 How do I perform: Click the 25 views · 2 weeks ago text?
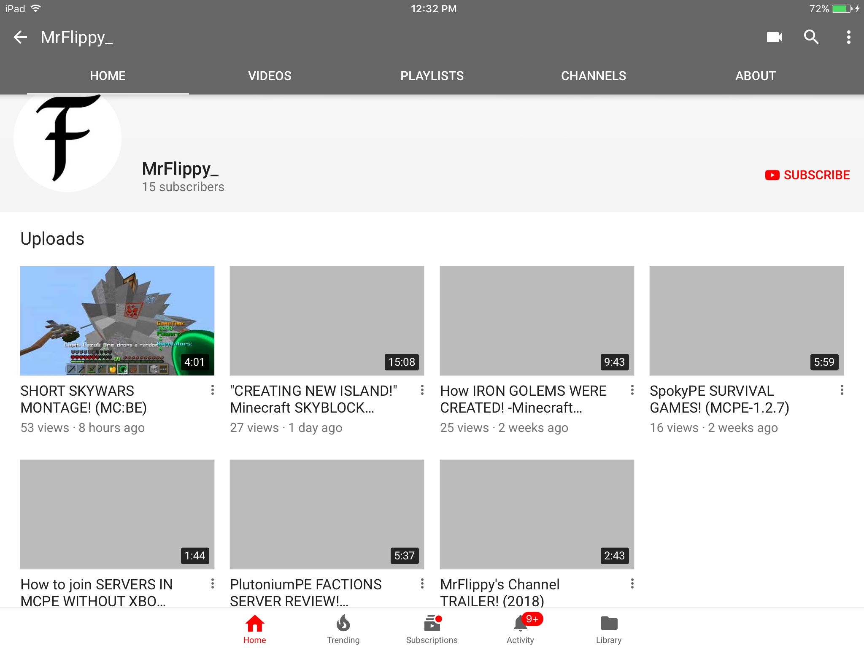[504, 428]
